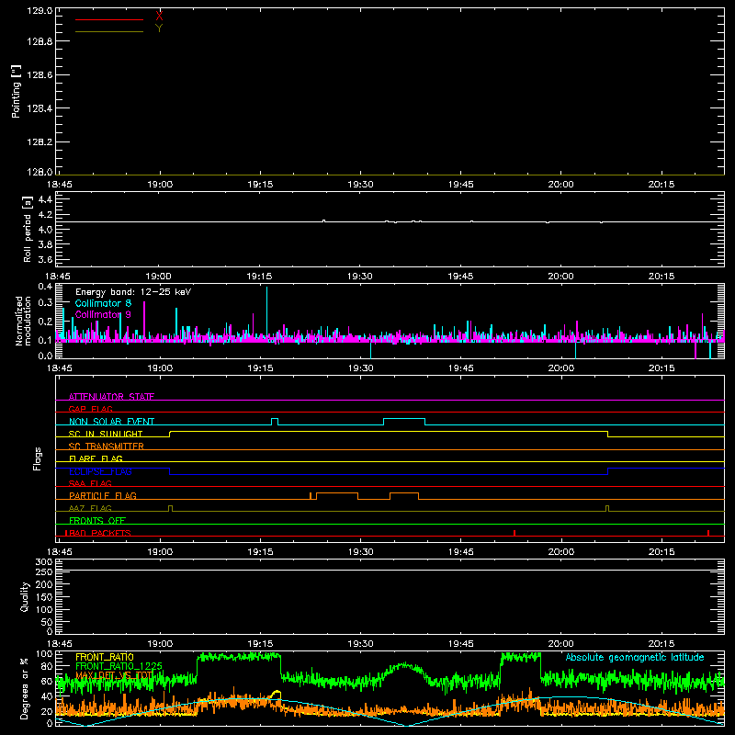Click the A4Z_FLAG pulse near 19:01
The height and width of the screenshot is (735, 735).
[x=170, y=508]
